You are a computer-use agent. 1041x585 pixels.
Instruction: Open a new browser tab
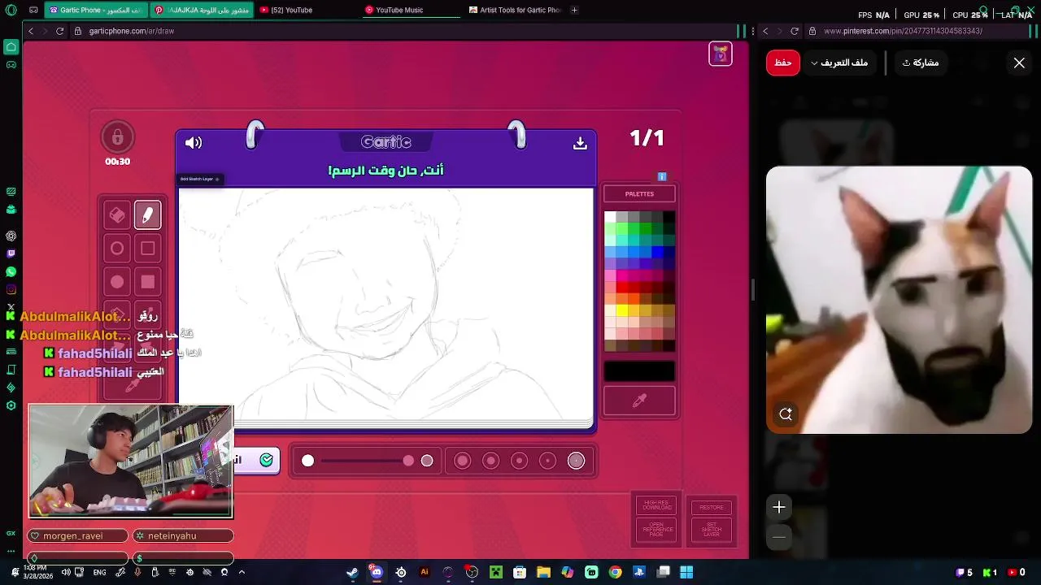click(574, 10)
